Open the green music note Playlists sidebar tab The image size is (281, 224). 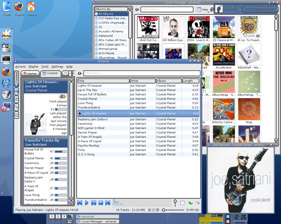pyautogui.click(x=16, y=99)
